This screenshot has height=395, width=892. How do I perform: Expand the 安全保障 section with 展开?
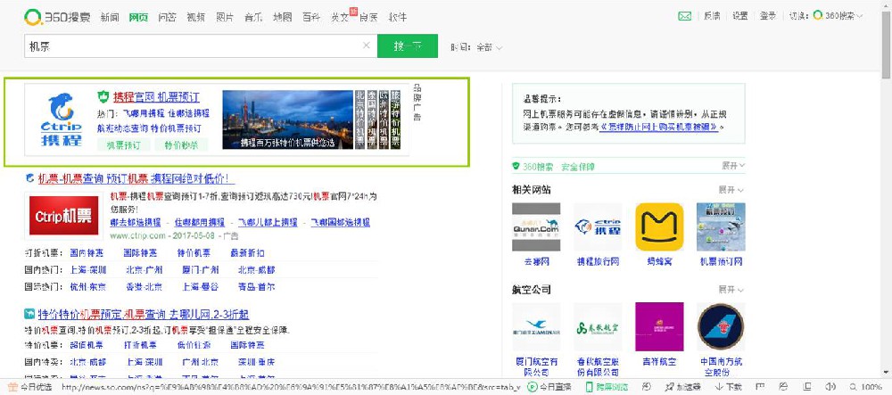(733, 165)
